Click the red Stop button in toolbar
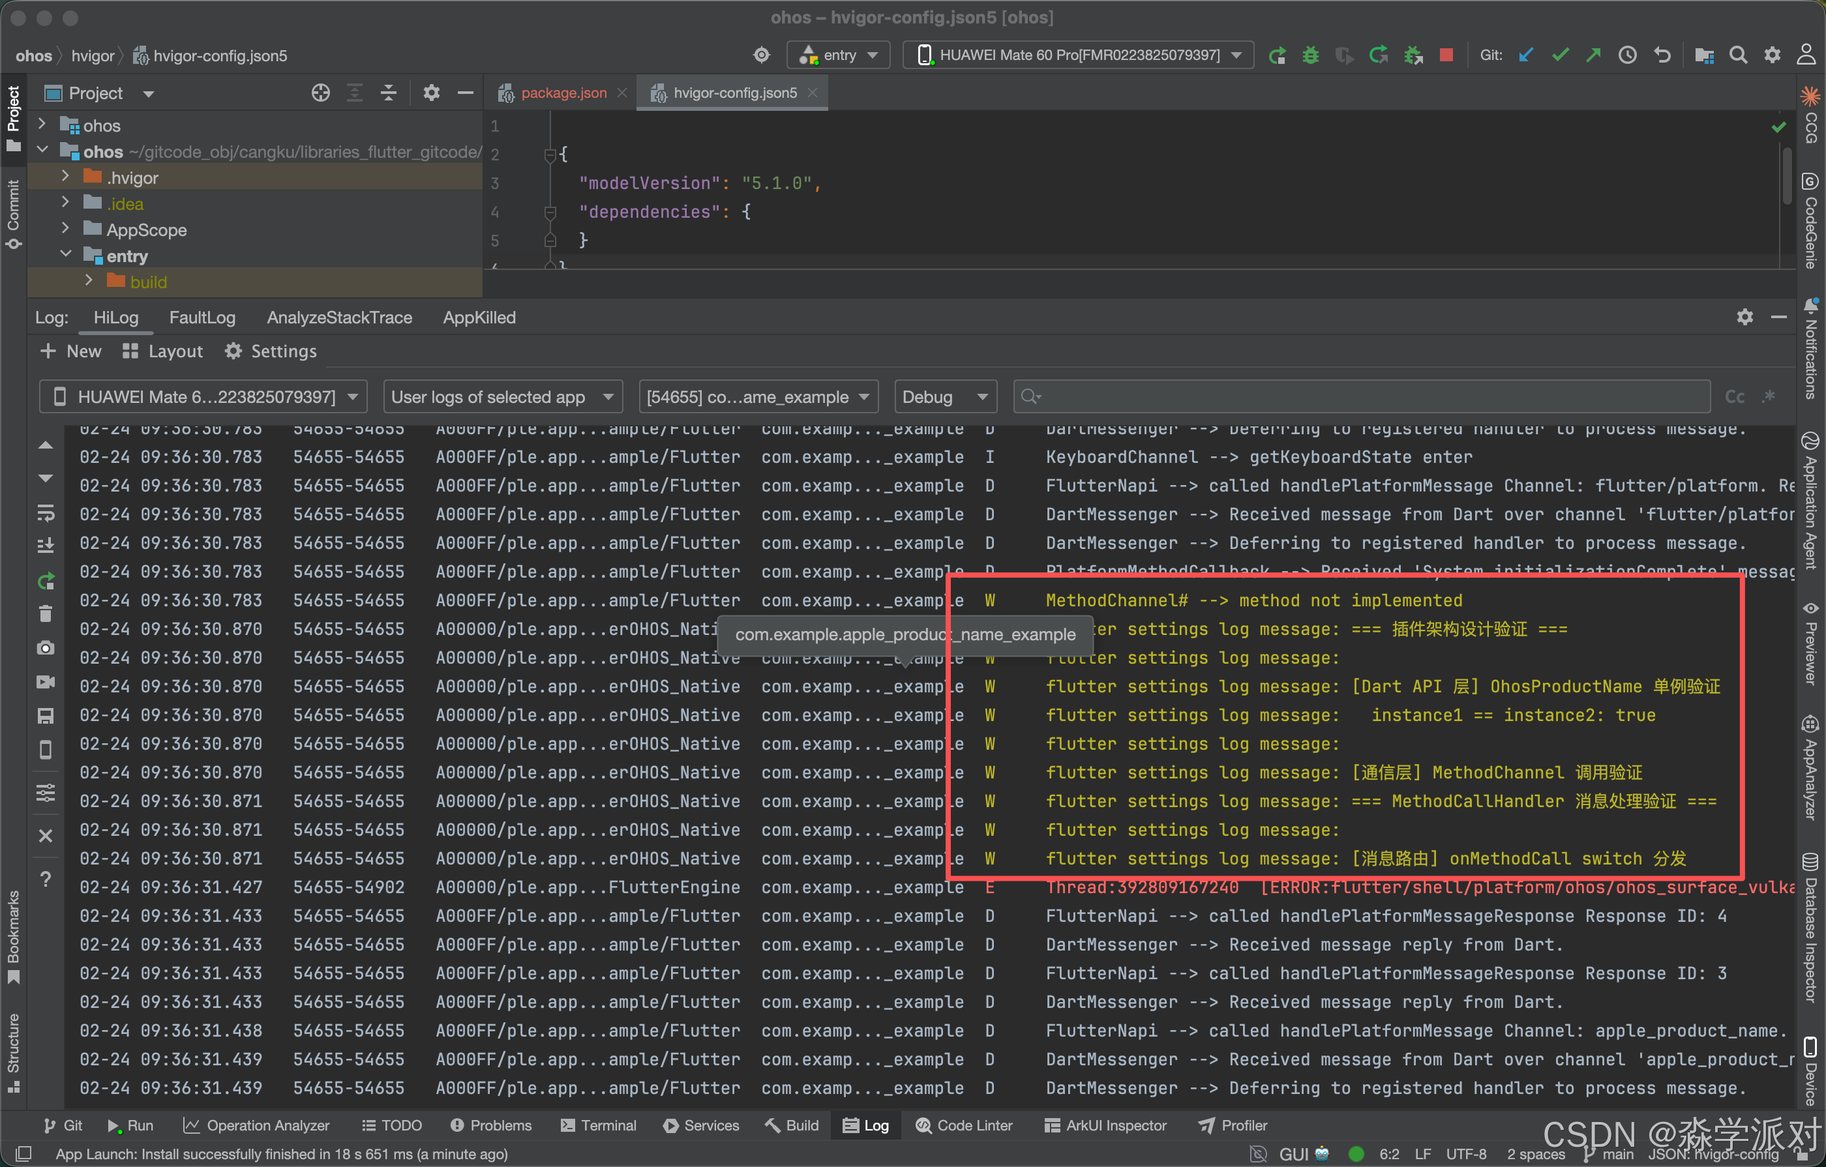The width and height of the screenshot is (1826, 1167). tap(1446, 55)
